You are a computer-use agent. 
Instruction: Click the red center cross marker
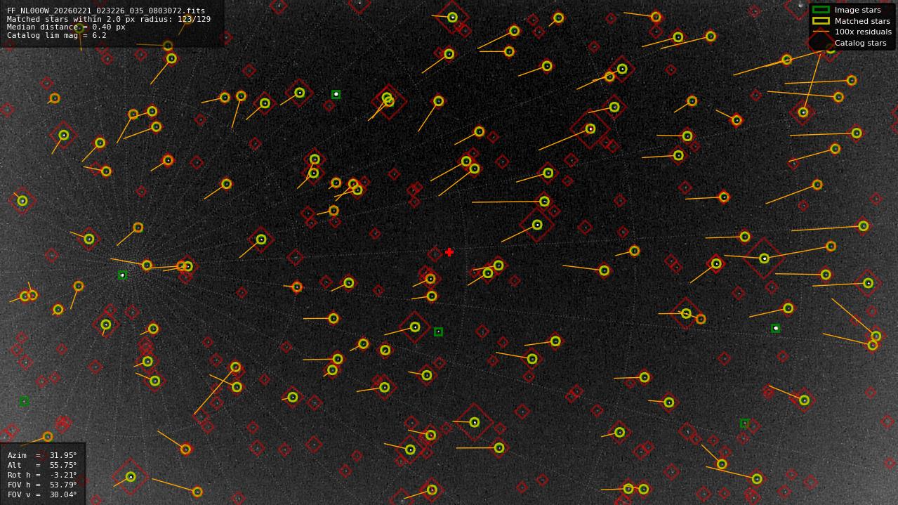(449, 252)
